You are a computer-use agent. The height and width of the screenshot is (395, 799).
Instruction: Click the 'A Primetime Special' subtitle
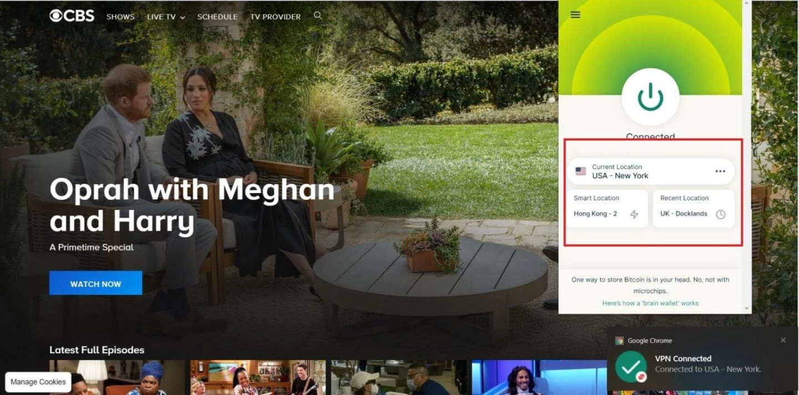click(x=92, y=247)
